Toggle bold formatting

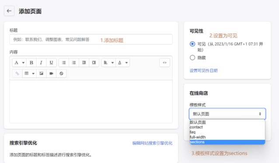point(31,63)
